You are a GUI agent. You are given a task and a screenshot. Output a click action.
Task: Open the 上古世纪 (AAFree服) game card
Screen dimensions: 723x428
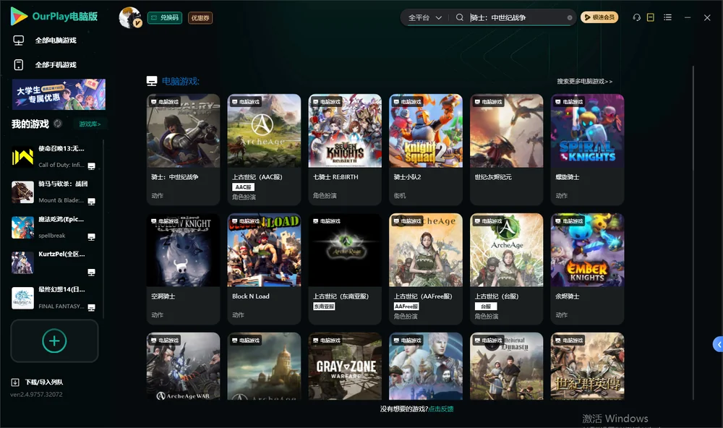[x=426, y=269]
